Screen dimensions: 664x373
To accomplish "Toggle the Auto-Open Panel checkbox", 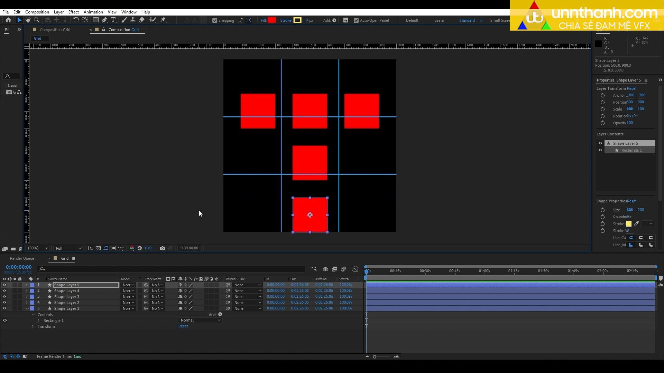I will 356,20.
